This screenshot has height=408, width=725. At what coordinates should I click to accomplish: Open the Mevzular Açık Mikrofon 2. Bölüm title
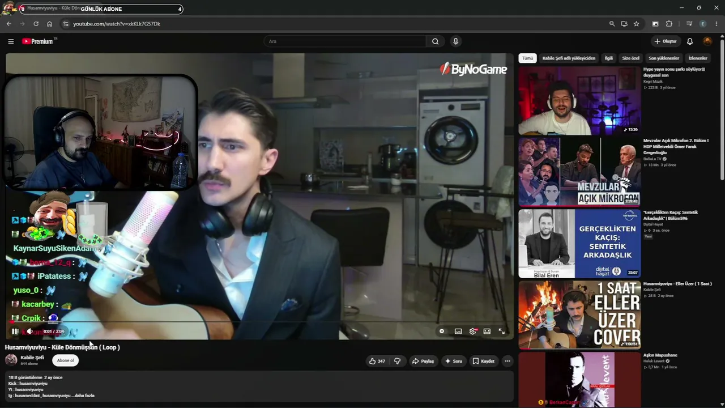[676, 146]
